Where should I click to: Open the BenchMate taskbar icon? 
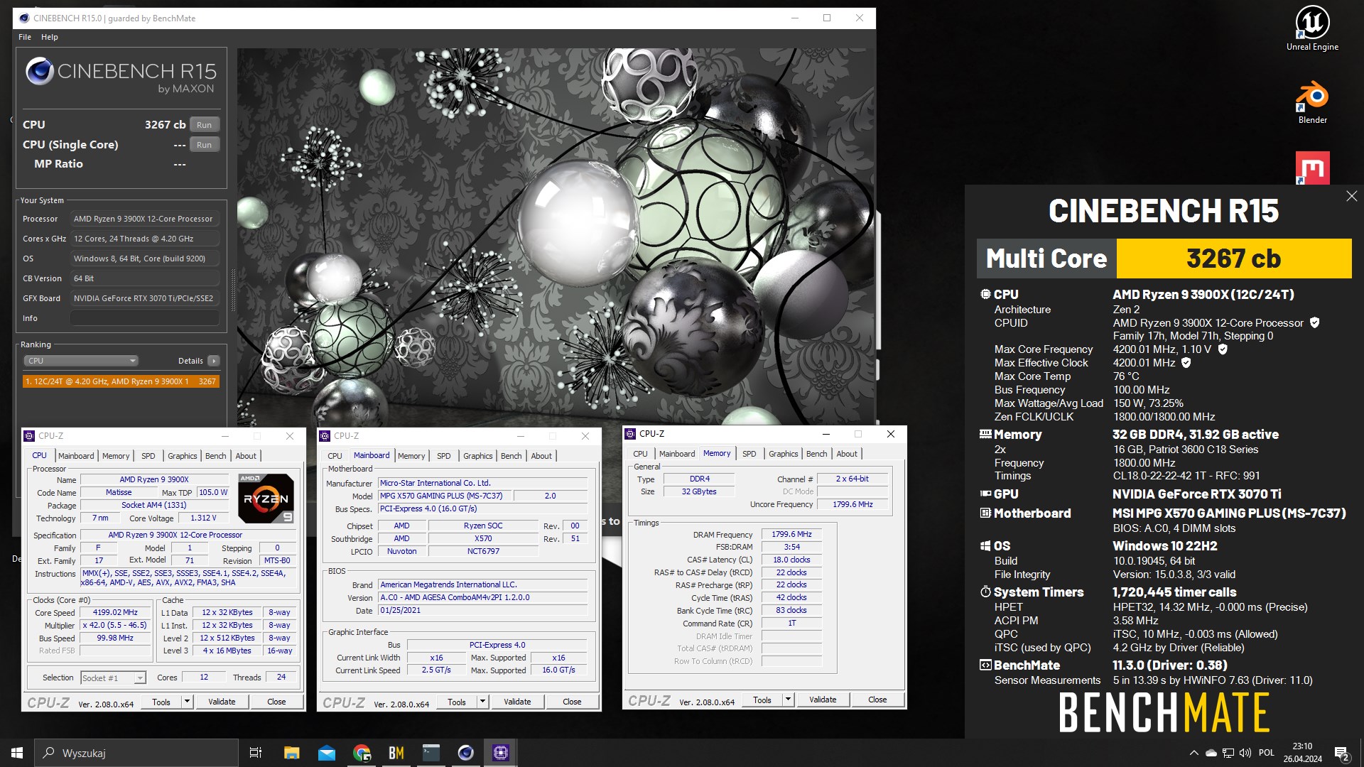[x=396, y=753]
